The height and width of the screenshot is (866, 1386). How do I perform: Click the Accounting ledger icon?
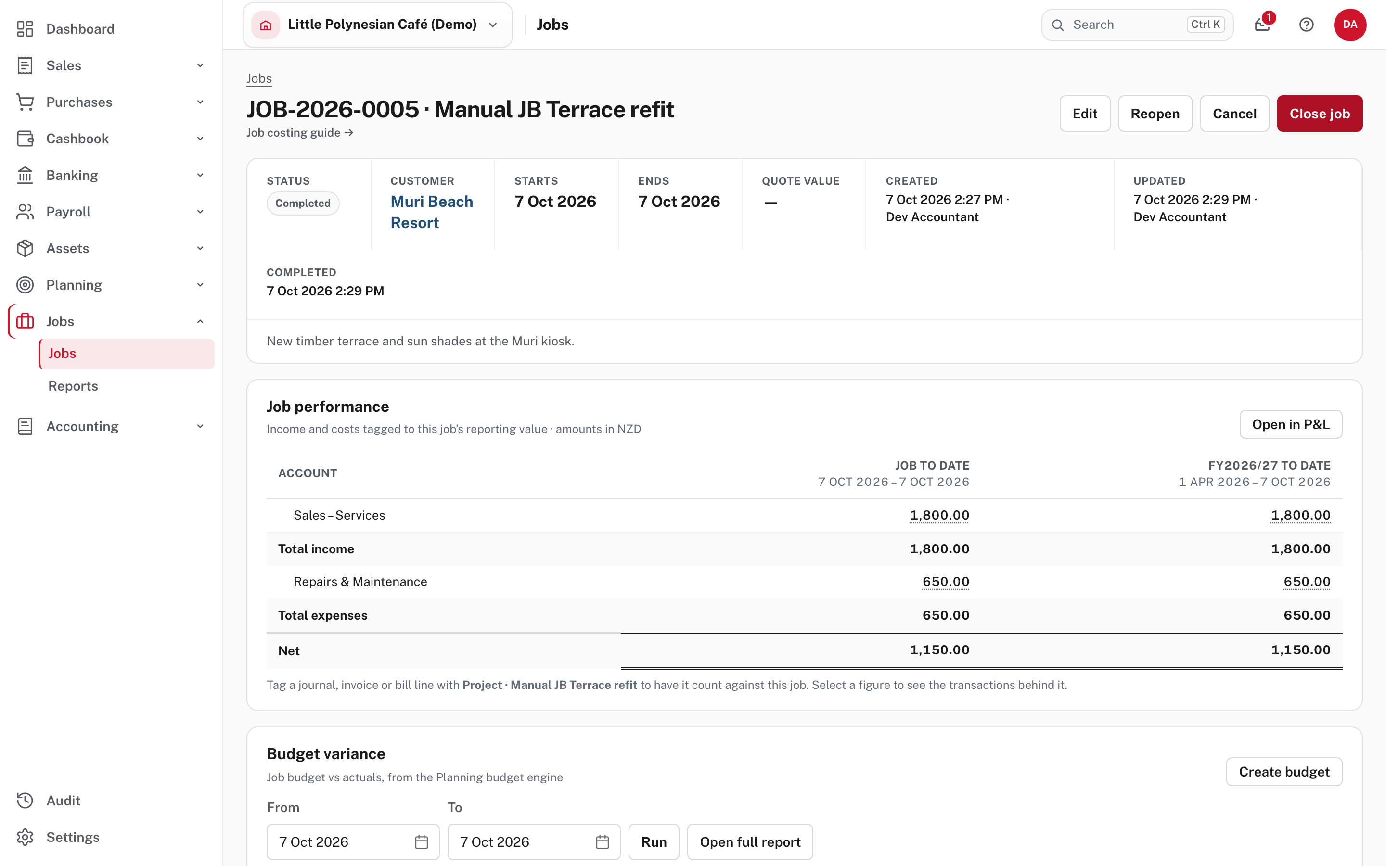coord(25,426)
